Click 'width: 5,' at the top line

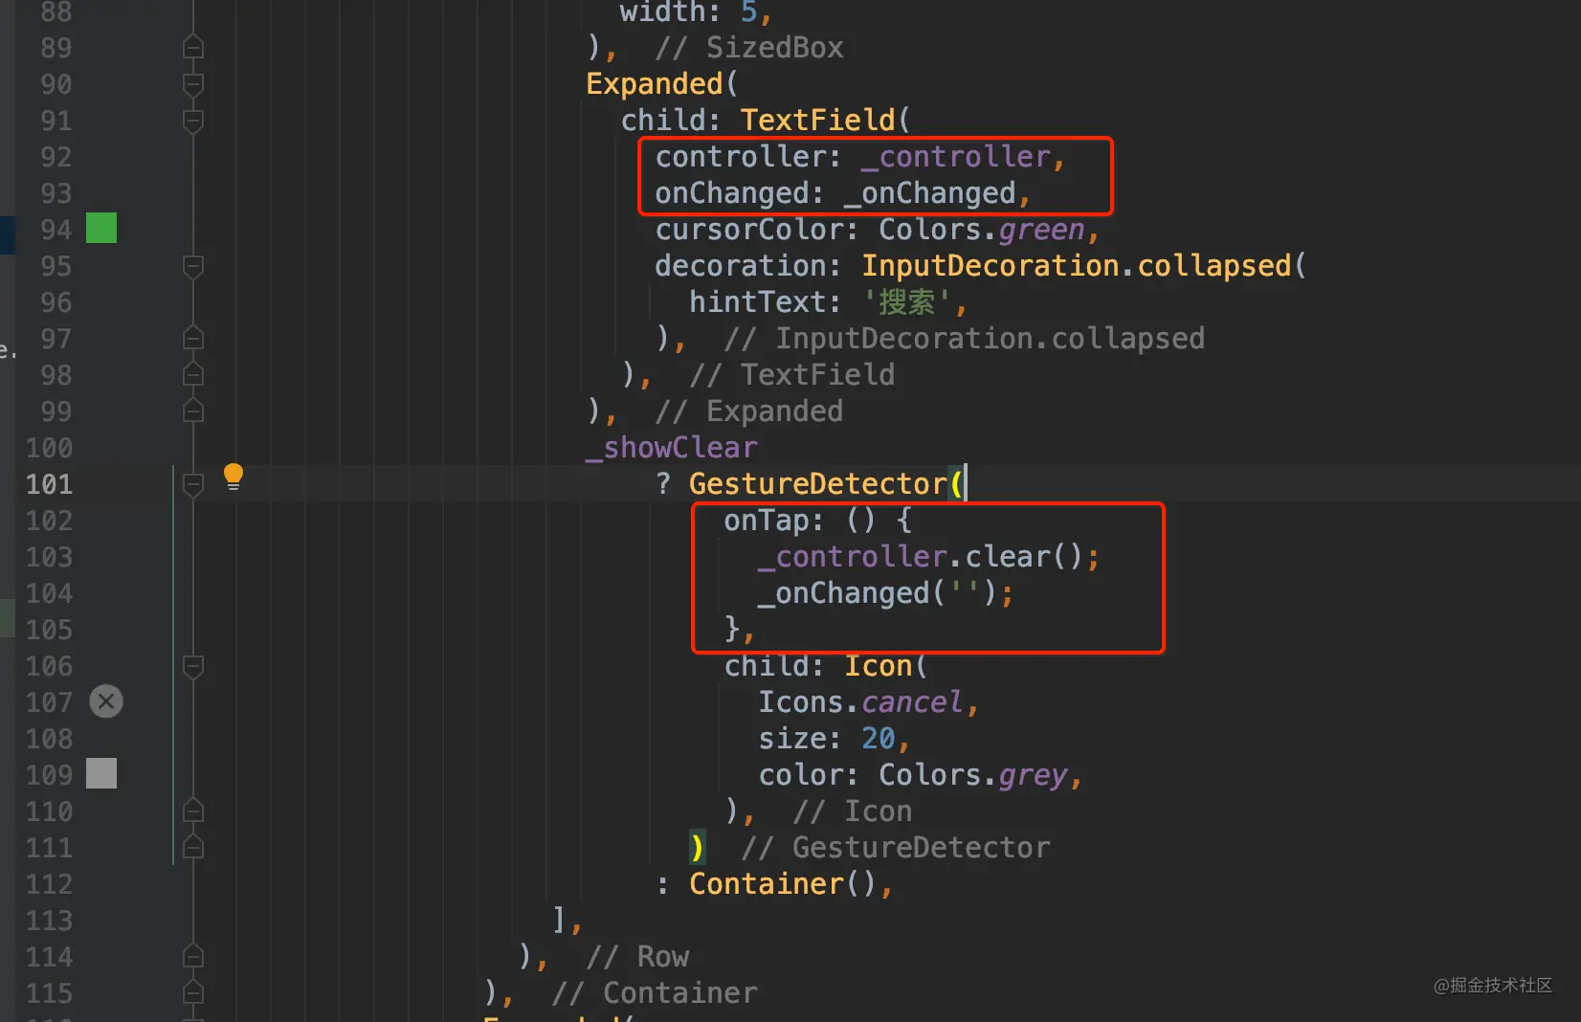coord(696,12)
